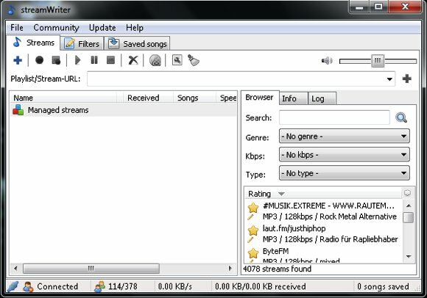Click the star icon for #MUSIK.EXTREME stream
This screenshot has width=427, height=298.
point(253,207)
